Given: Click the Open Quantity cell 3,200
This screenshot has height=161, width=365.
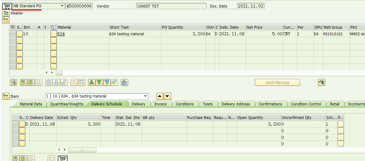Looking at the screenshot, I should click(259, 124).
